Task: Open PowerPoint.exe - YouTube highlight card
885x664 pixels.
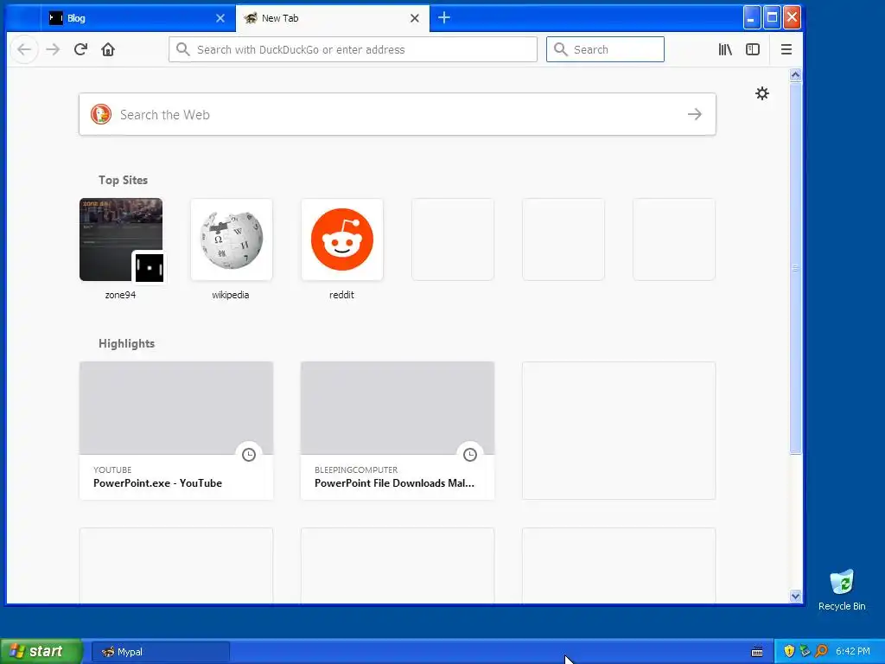Action: tap(176, 431)
